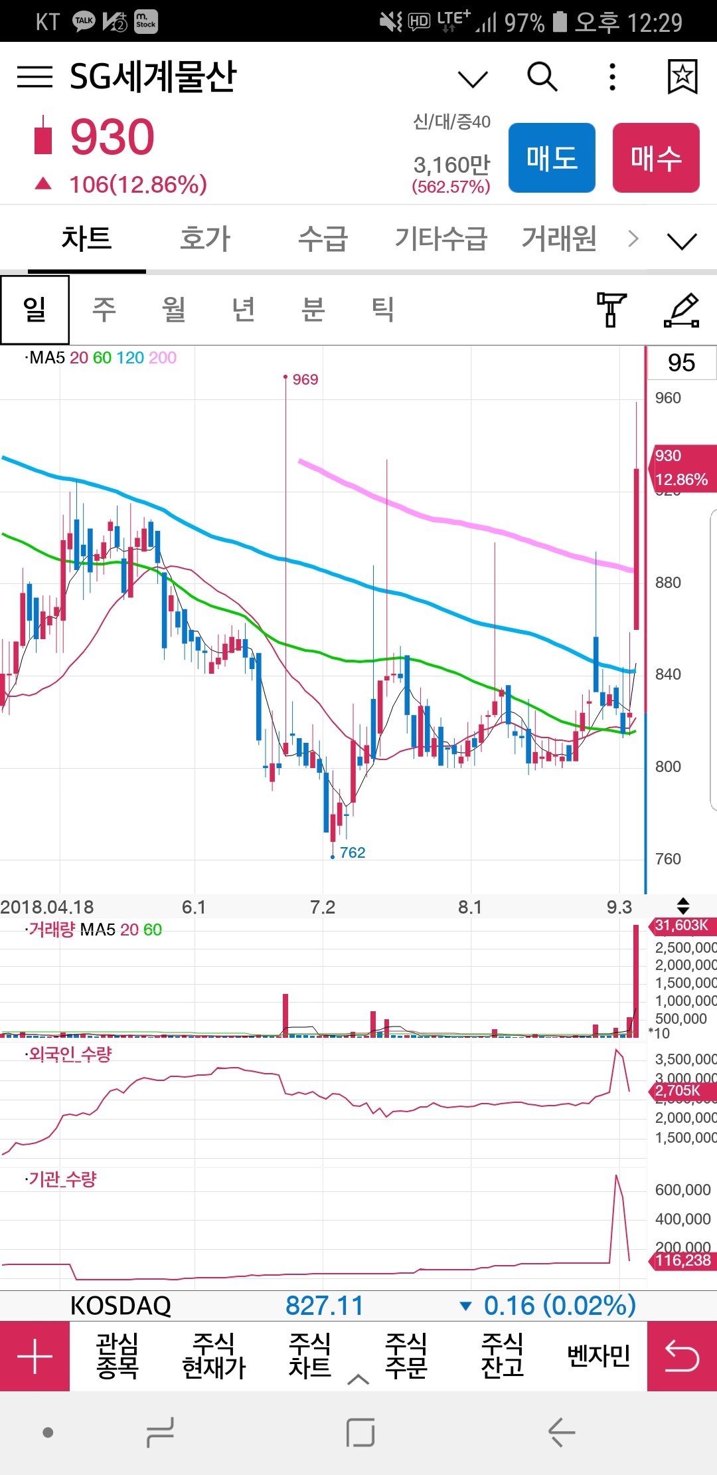Switch chart to 분 minute period
Screen dimensions: 717x1475
(x=313, y=310)
